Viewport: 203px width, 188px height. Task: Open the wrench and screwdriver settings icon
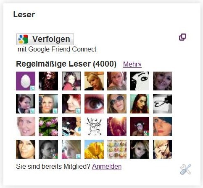[186, 169]
